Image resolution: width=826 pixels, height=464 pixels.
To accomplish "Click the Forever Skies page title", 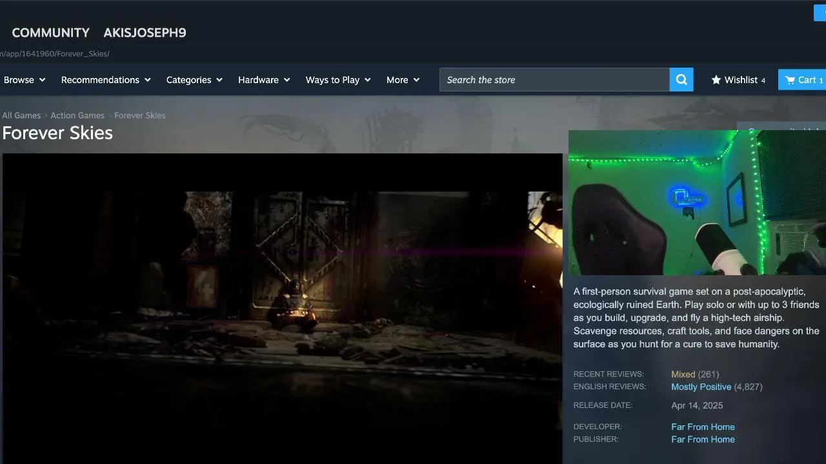I will tap(57, 133).
